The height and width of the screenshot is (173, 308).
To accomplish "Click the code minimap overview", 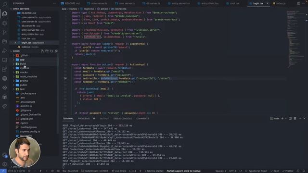I will 295,39.
